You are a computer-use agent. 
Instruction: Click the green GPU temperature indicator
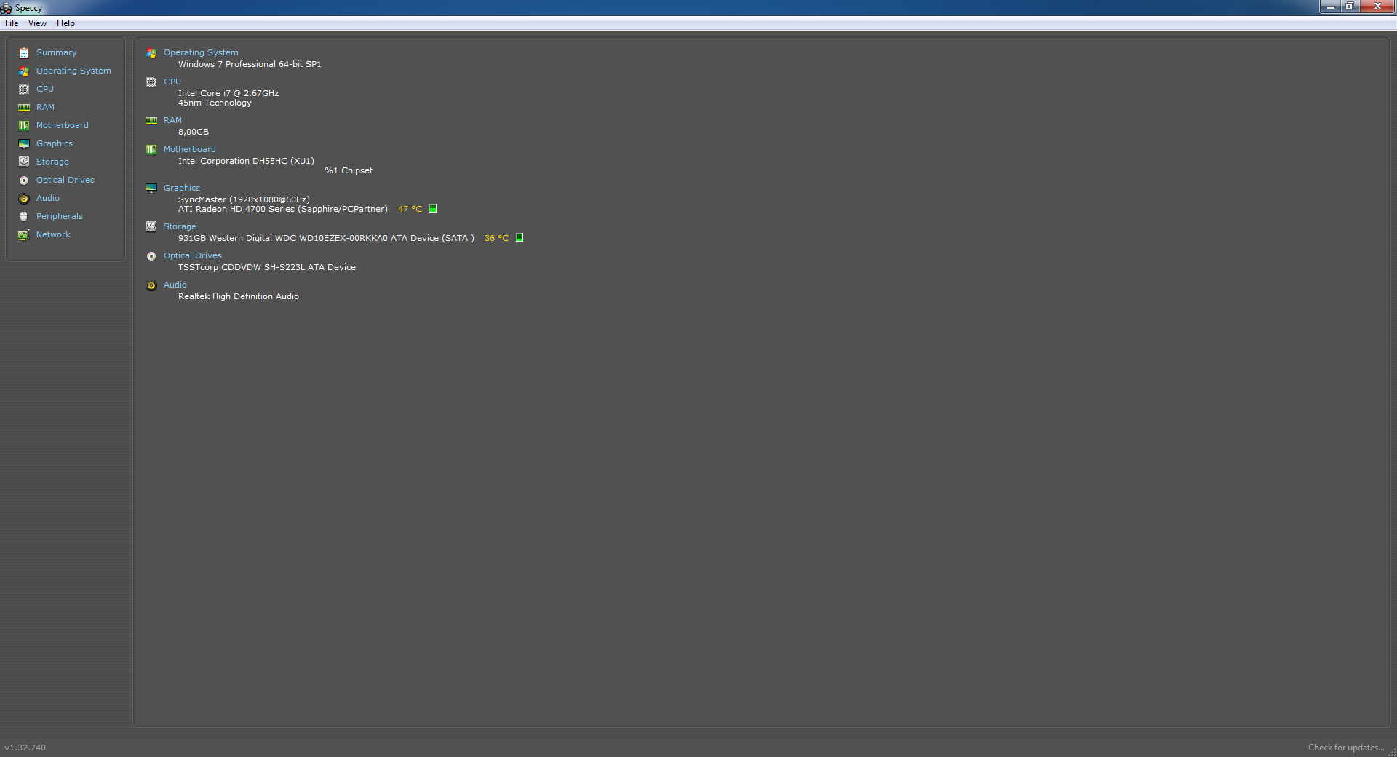point(433,209)
